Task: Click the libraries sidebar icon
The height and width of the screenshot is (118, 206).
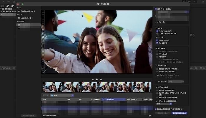Action: click(x=3, y=6)
